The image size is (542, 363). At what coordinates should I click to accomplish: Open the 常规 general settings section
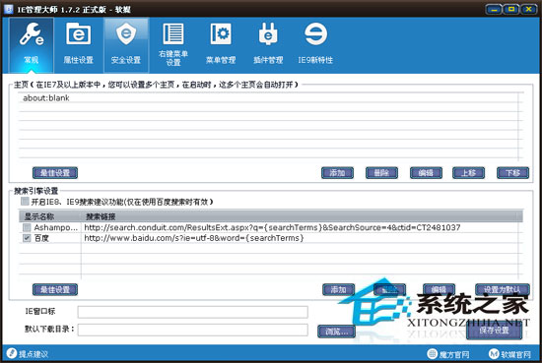click(x=32, y=45)
